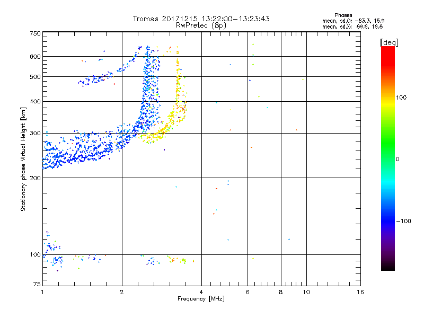The image size is (424, 318).
Task: Click the '1' x-axis tick label
Action: 42,292
